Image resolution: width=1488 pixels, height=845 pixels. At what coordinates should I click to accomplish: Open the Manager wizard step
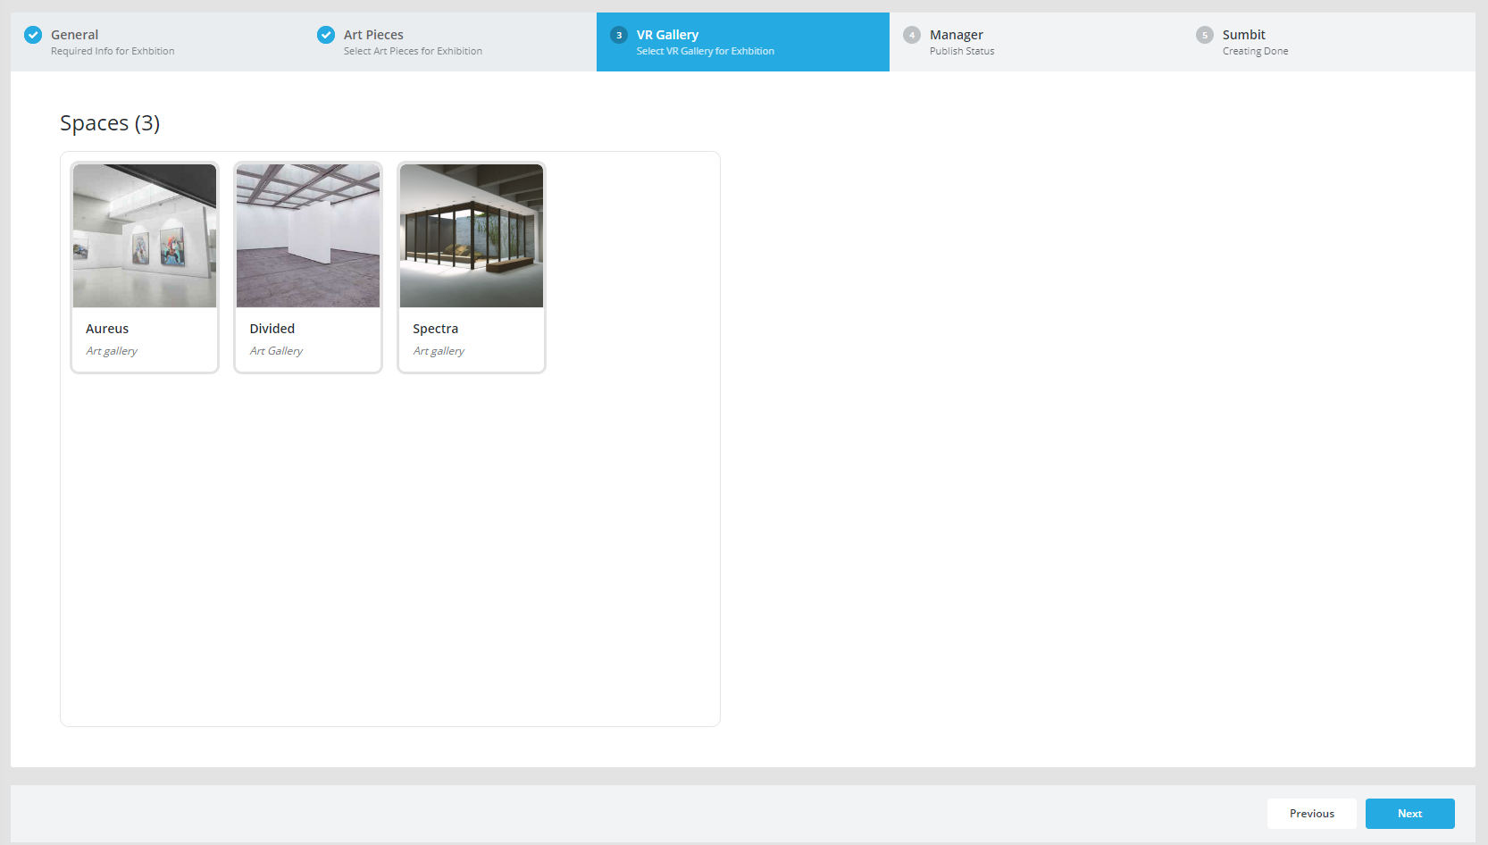point(1036,42)
